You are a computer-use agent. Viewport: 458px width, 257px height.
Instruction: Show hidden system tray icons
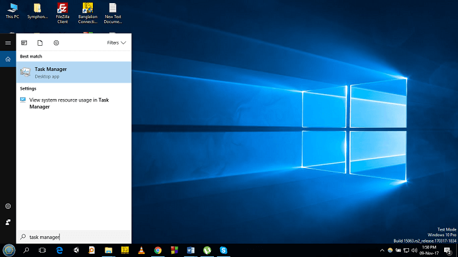(381, 250)
